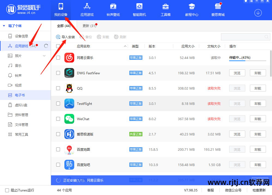Click the 刷新 refresh toolbar button
The height and width of the screenshot is (195, 272).
point(120,37)
